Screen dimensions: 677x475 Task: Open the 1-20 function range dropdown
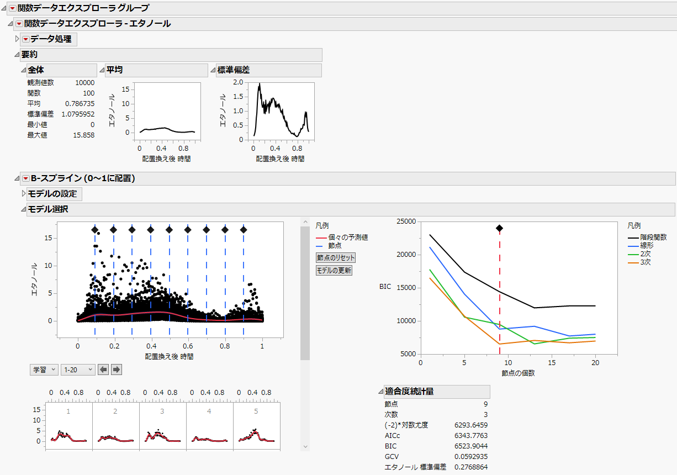pyautogui.click(x=78, y=369)
